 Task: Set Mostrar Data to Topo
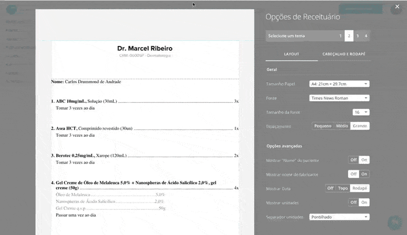[342, 188]
